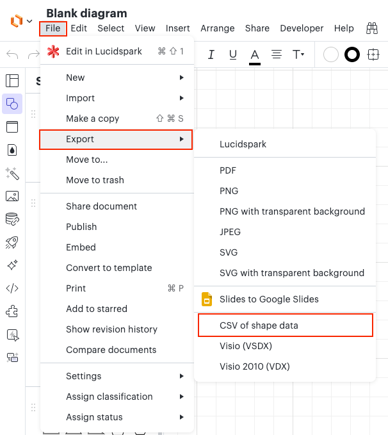Expand the Import submenu
Image resolution: width=388 pixels, height=435 pixels.
[x=117, y=98]
